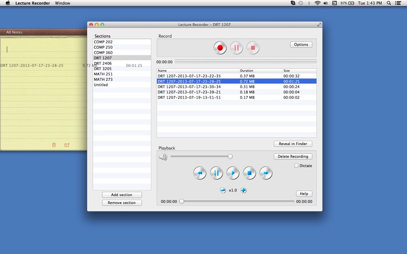Sort recordings by Size column header

tap(299, 71)
